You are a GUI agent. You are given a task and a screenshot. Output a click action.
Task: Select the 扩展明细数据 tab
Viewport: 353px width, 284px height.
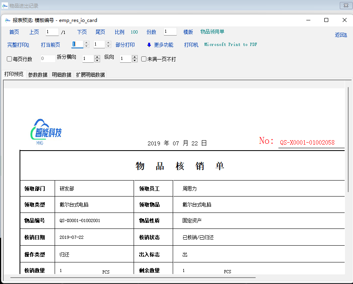pyautogui.click(x=91, y=75)
